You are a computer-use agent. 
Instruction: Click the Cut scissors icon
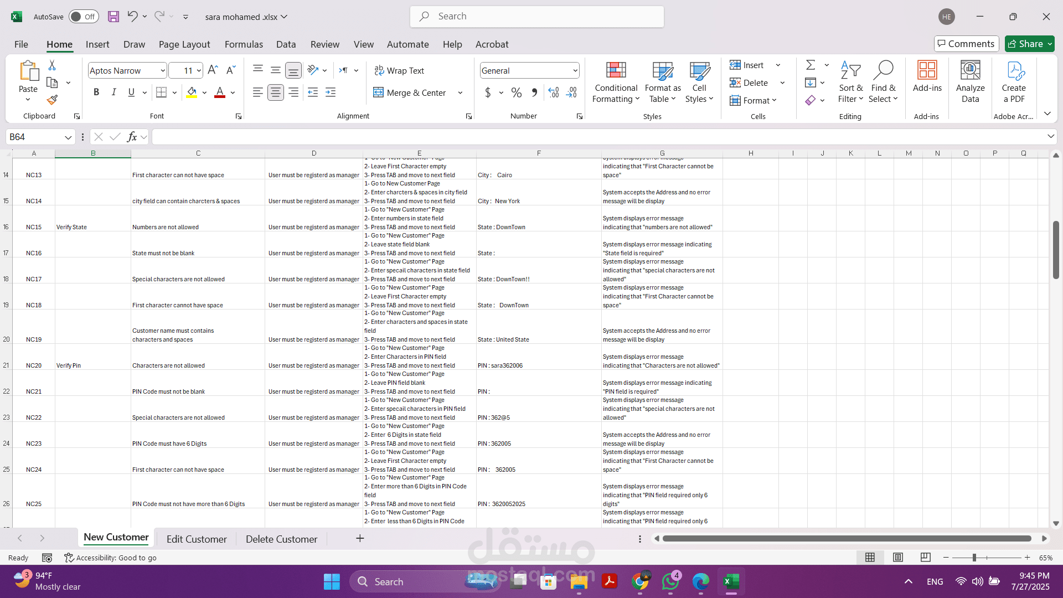click(x=52, y=65)
